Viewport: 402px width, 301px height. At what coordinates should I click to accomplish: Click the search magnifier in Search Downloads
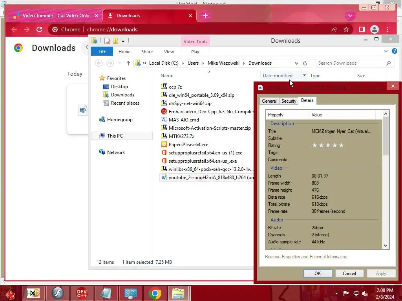coord(388,63)
